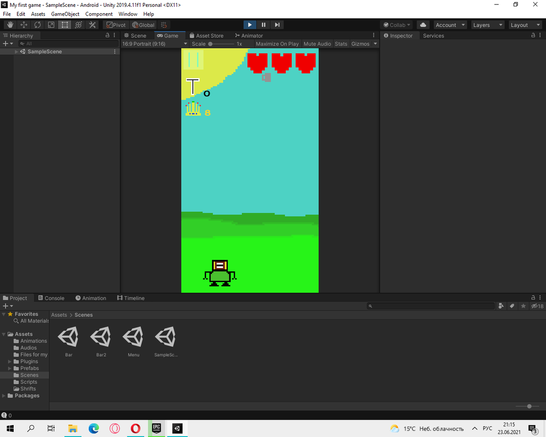Open Gizmos dropdown arrow
The height and width of the screenshot is (437, 546).
click(375, 44)
